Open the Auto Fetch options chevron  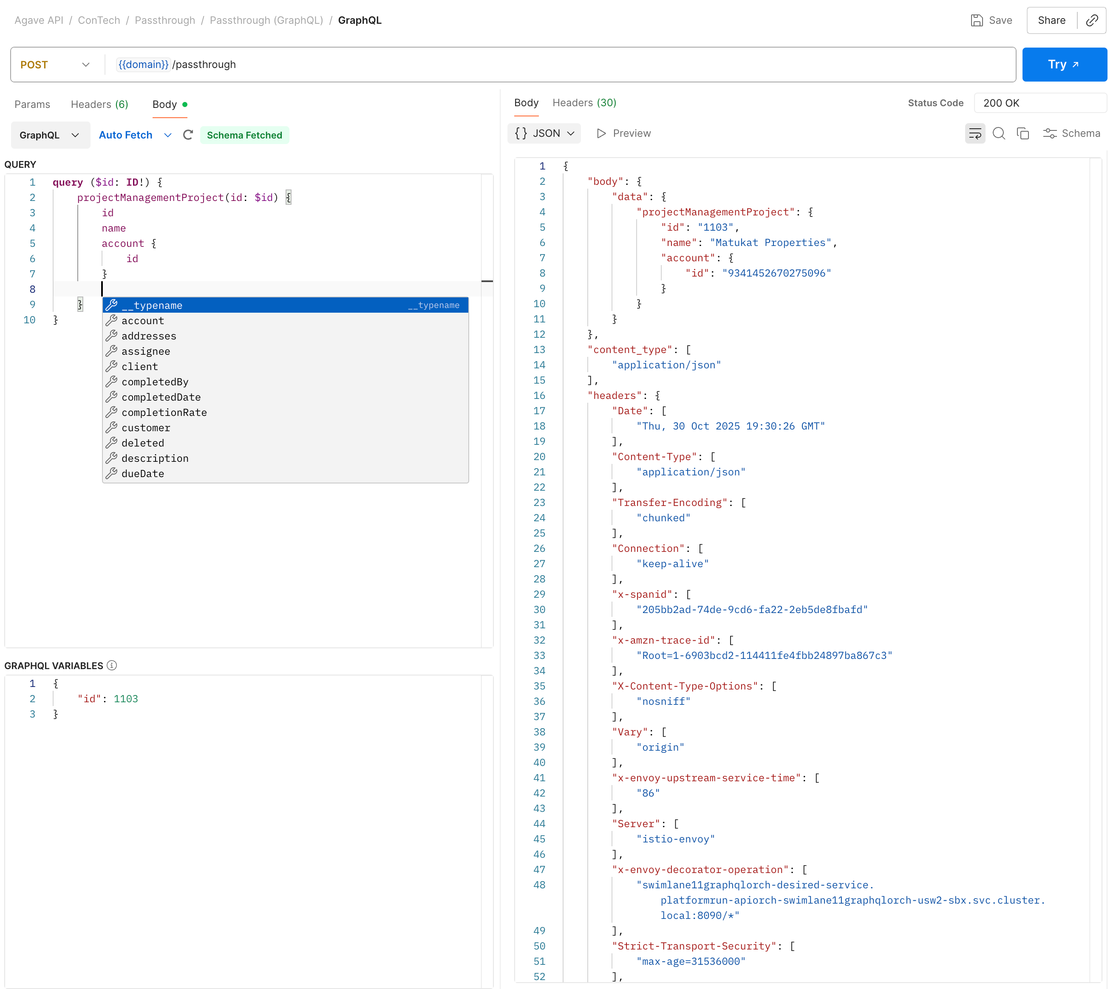(x=167, y=135)
